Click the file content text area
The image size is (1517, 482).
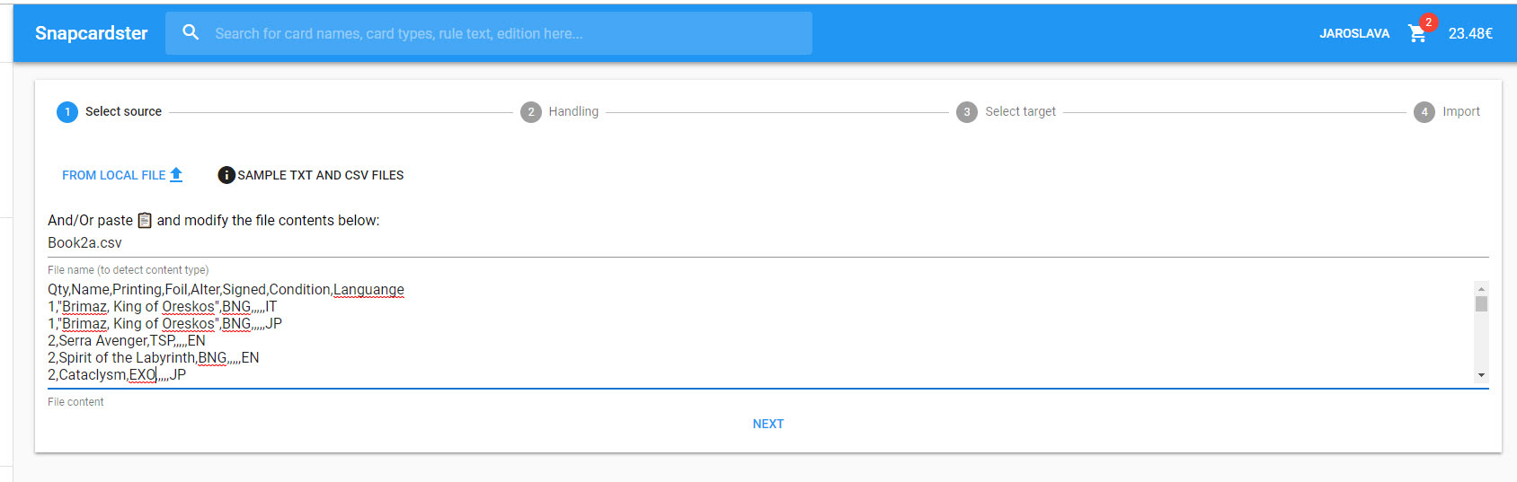tap(760, 332)
